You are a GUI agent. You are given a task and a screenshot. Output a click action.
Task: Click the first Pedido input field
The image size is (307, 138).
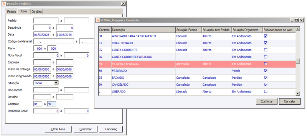(46, 21)
